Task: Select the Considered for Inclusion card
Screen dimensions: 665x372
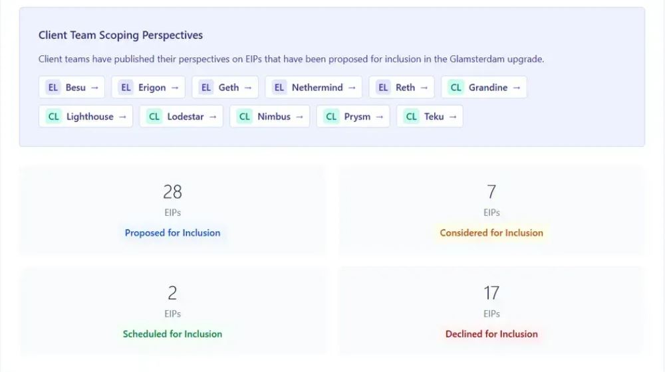Action: (x=491, y=211)
